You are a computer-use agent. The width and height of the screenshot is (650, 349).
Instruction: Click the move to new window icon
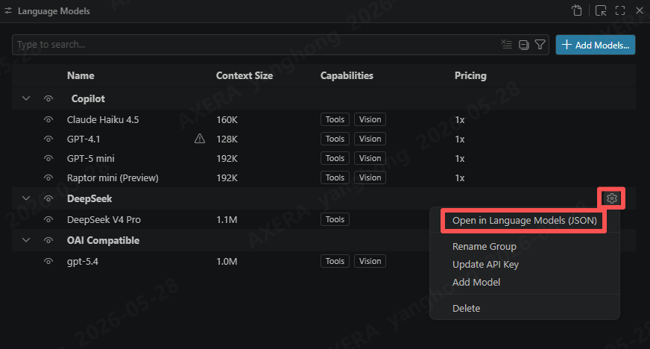[601, 10]
